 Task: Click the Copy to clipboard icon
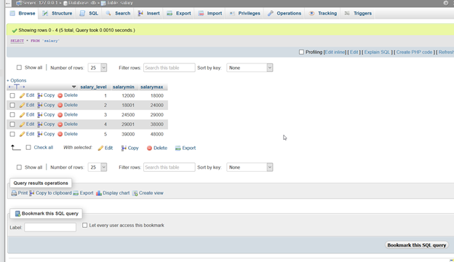(x=32, y=193)
